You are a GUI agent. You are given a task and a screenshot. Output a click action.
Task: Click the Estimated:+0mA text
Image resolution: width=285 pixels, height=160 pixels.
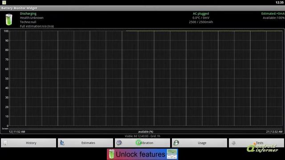point(273,14)
